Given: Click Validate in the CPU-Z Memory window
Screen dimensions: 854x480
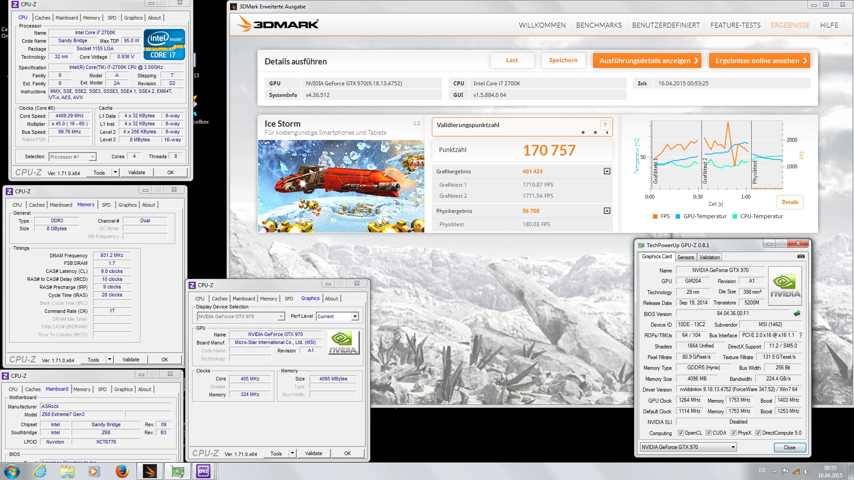Looking at the screenshot, I should pyautogui.click(x=131, y=360).
